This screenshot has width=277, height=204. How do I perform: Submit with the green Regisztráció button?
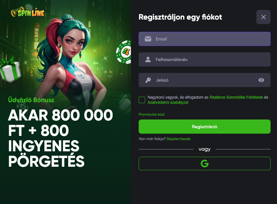point(205,127)
